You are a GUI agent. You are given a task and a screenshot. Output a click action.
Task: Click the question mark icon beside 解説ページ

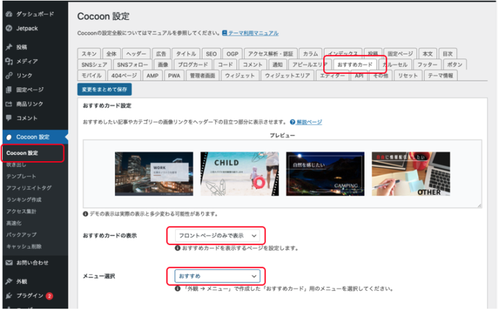click(292, 122)
